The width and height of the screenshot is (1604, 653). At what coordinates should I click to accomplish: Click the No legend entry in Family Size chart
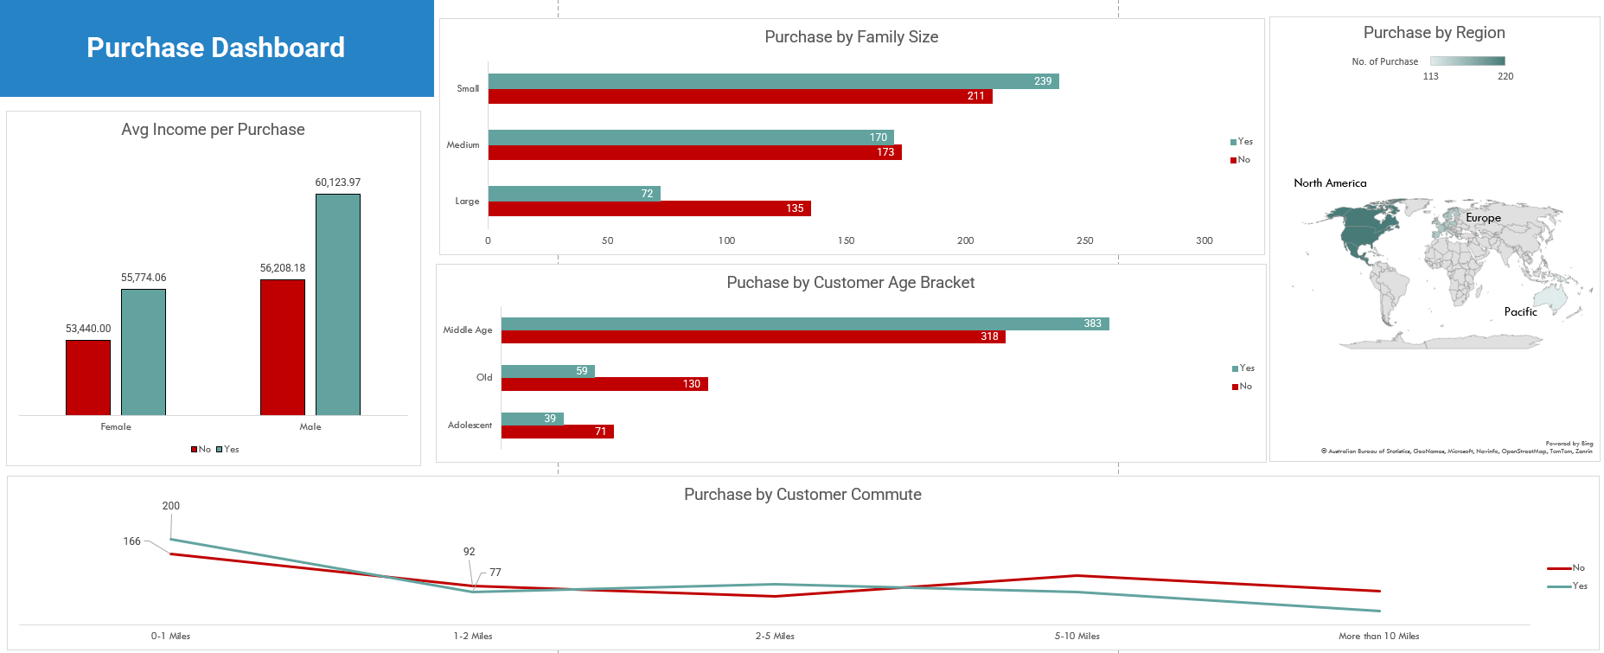tap(1241, 160)
